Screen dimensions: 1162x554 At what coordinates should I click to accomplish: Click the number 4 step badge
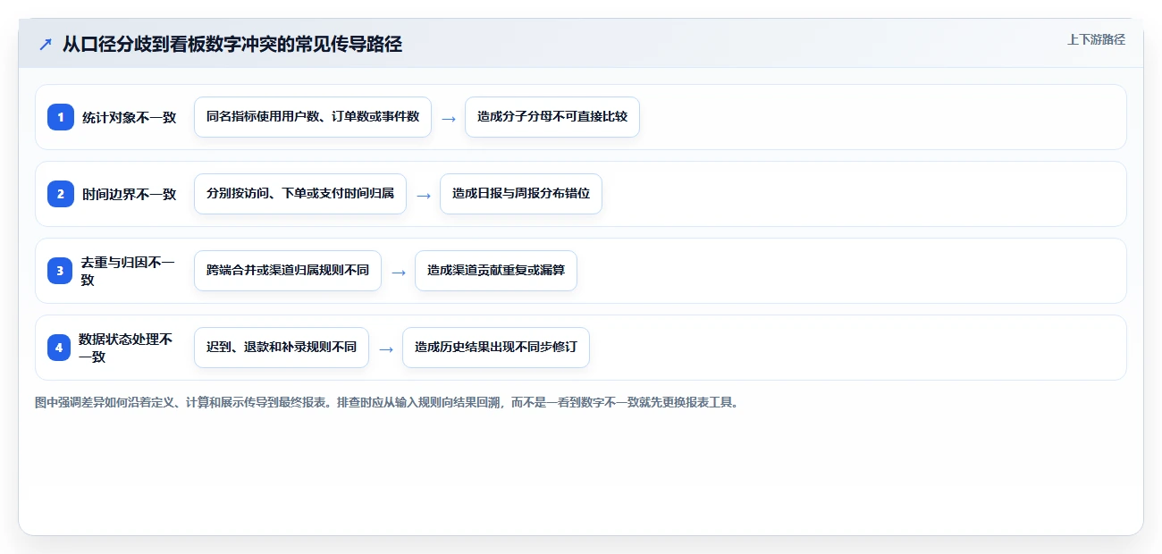pos(60,348)
